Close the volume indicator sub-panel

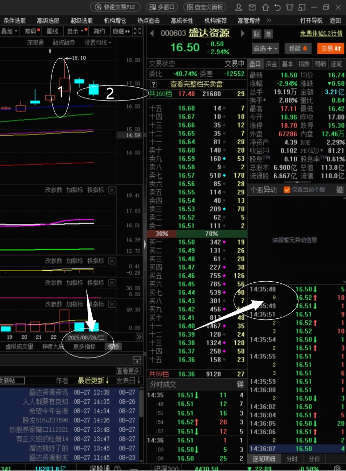pos(112,304)
